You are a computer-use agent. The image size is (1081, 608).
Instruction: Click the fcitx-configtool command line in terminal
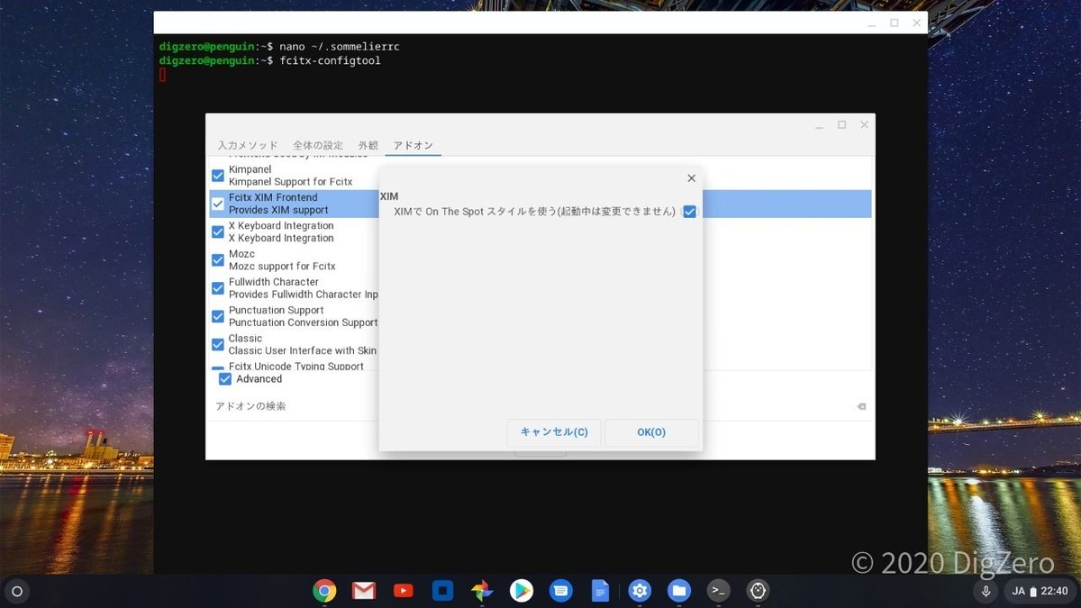point(331,60)
